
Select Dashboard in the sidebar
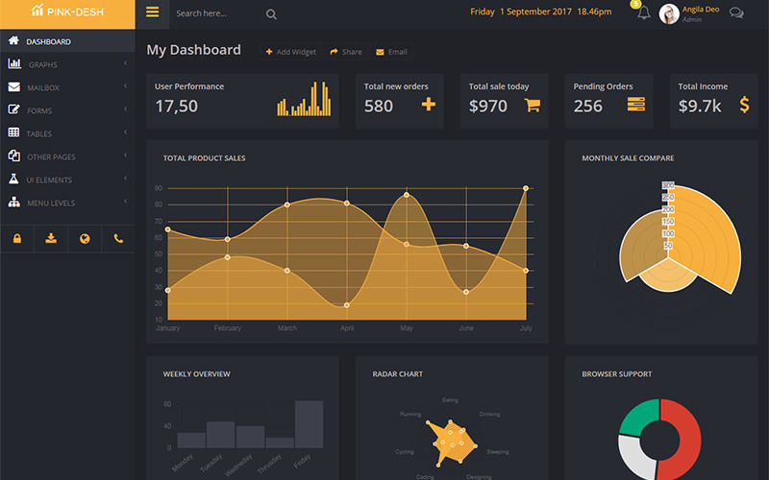tap(47, 41)
